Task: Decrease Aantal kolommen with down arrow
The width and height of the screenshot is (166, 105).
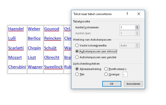Action: tap(137, 28)
